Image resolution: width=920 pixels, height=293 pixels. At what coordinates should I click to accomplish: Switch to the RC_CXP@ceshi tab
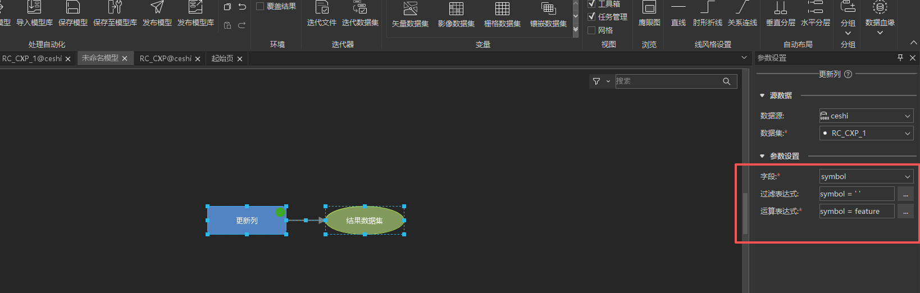(x=166, y=58)
